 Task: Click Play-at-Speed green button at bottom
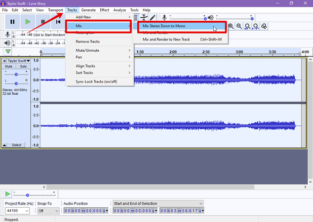click(7, 194)
